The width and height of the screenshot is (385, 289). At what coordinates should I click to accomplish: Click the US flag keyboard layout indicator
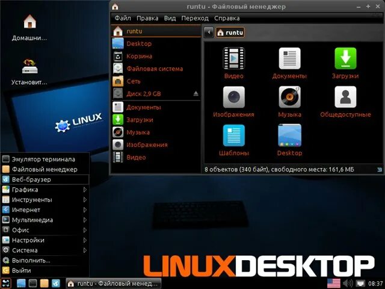tap(334, 284)
